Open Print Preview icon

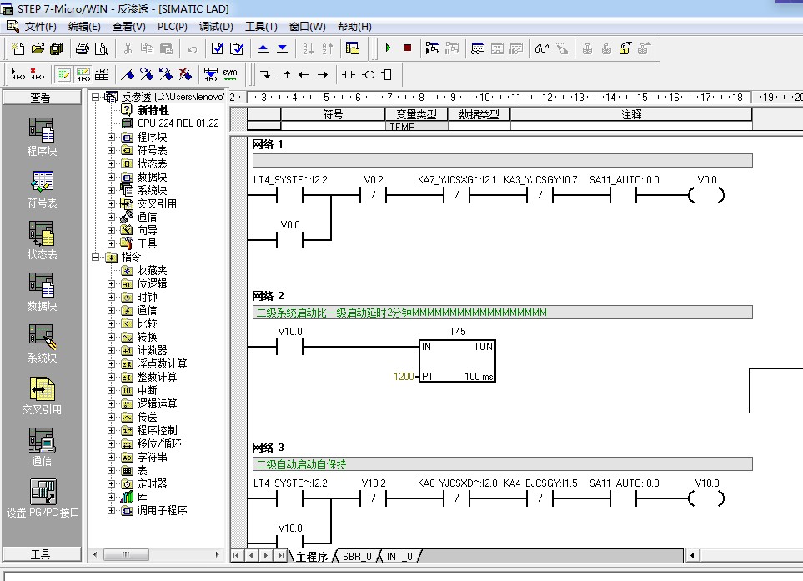(102, 48)
